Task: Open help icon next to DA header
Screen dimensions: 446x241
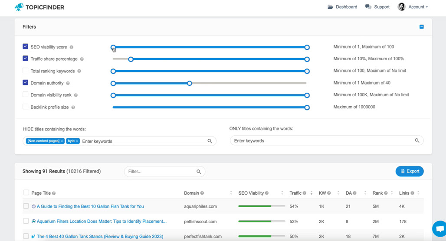Action: coord(355,193)
